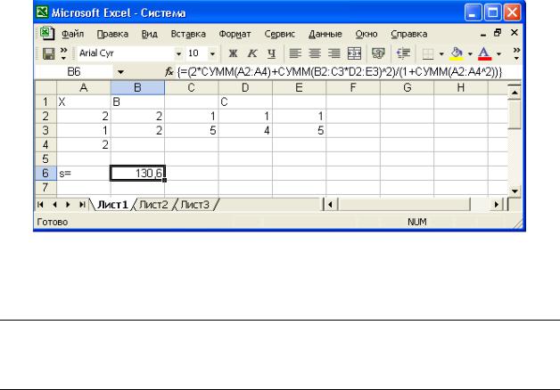Click the Select All corner button
Viewport: 560px width, 390px height.
(45, 87)
